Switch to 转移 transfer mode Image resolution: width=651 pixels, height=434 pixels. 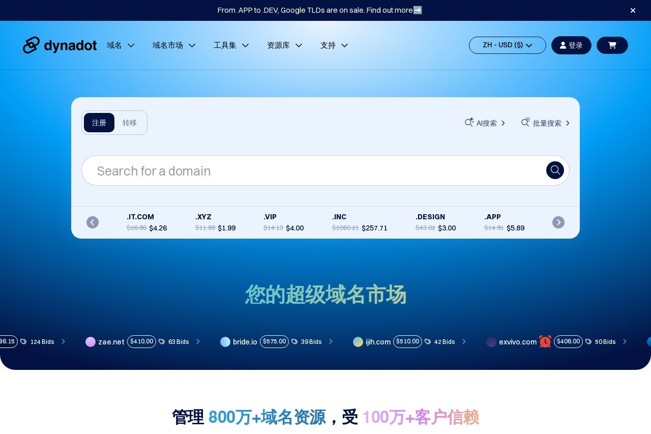coord(130,123)
